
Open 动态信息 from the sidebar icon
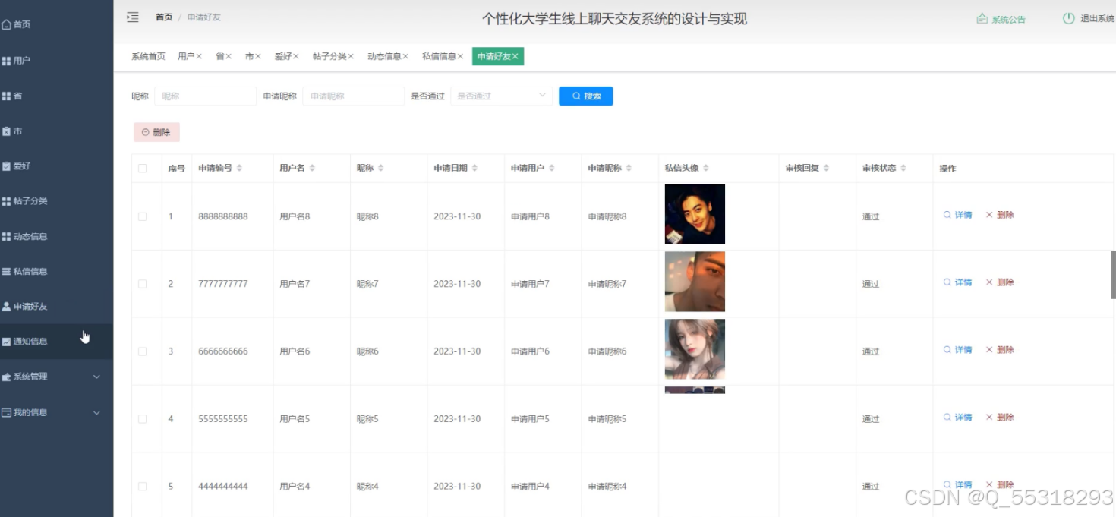tap(8, 236)
